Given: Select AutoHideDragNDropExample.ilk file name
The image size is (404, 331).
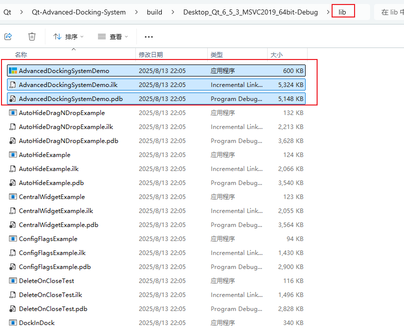Looking at the screenshot, I should click(66, 126).
